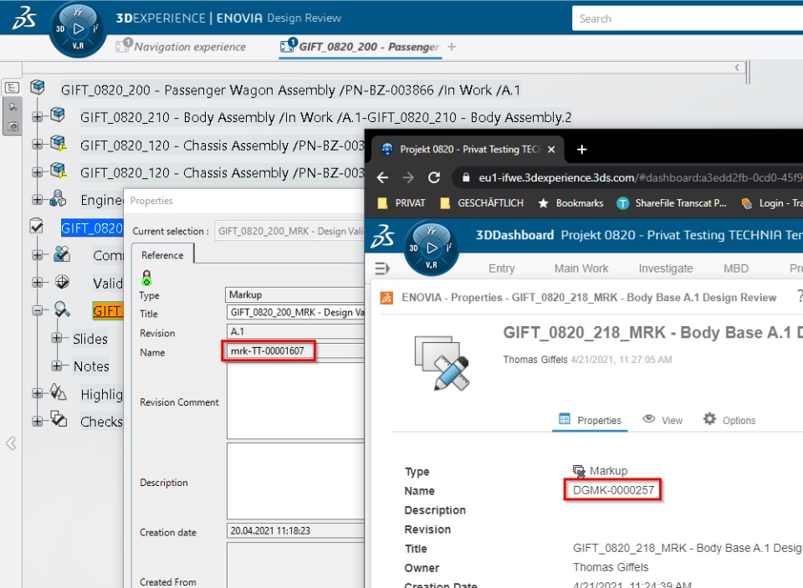Select the Reference tab in Properties
The image size is (803, 588).
coord(162,255)
